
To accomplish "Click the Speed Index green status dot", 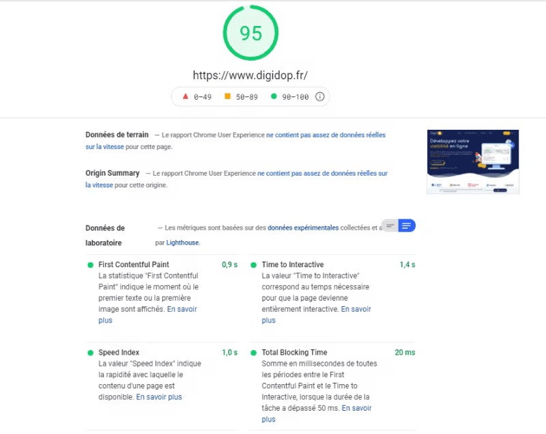I will [x=91, y=353].
